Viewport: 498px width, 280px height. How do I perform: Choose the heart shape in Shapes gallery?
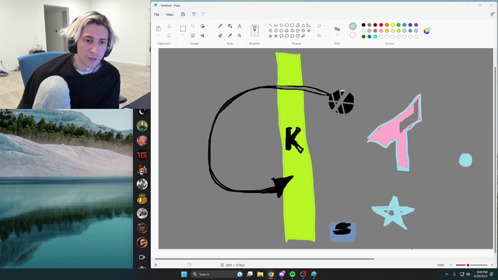pyautogui.click(x=297, y=37)
